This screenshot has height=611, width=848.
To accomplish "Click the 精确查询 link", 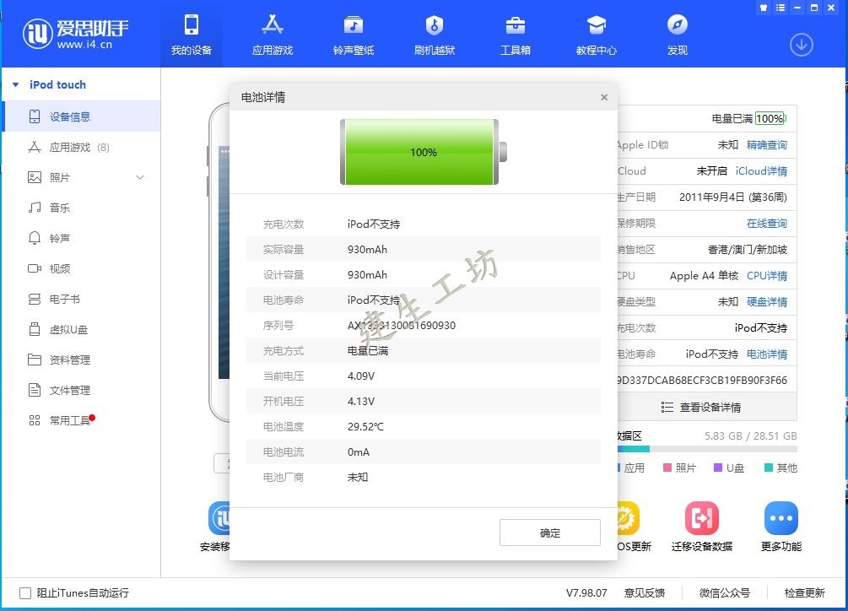I will (x=767, y=145).
